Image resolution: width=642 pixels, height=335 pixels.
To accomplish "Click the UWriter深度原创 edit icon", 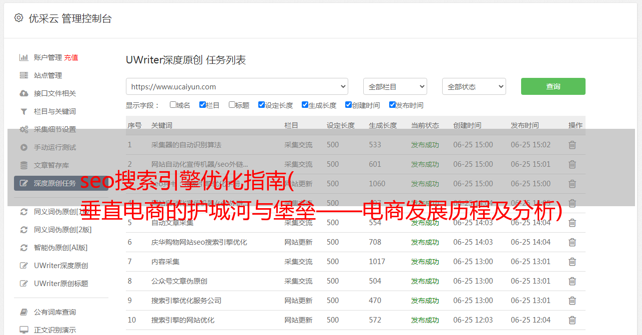I will click(x=23, y=266).
